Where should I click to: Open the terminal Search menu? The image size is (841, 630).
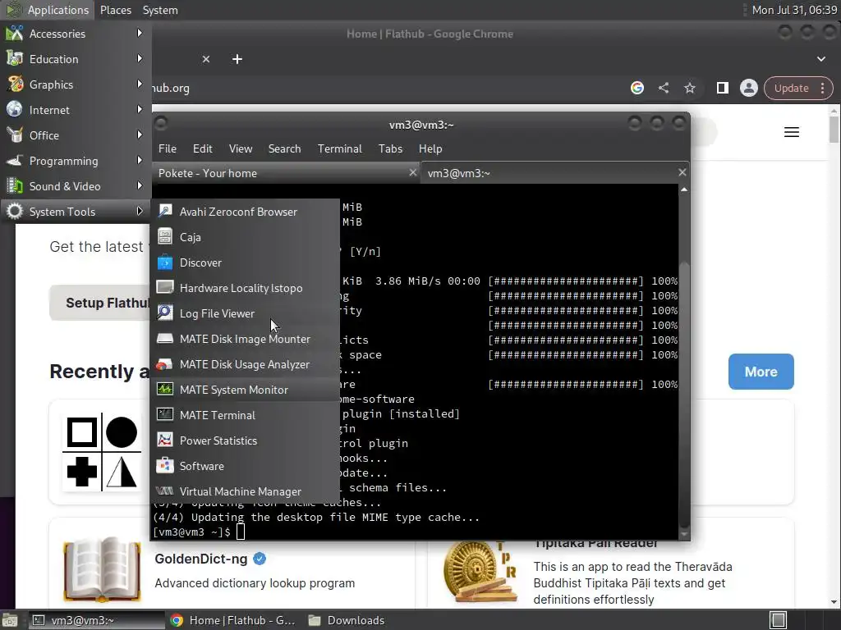click(x=284, y=149)
